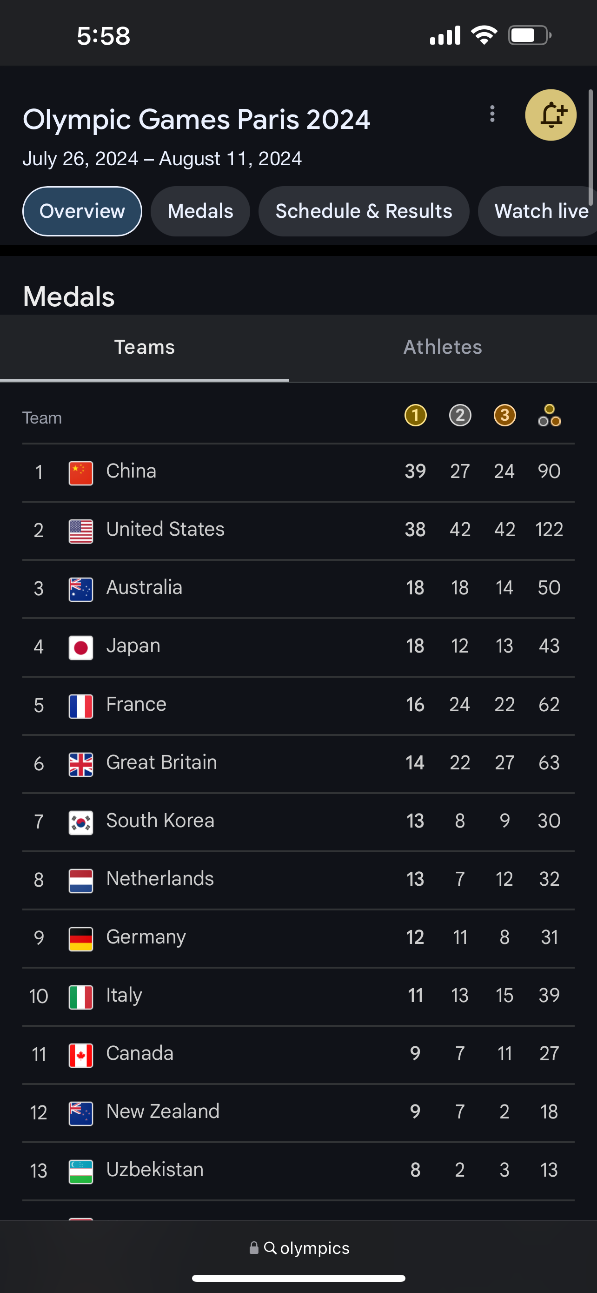
Task: Select the Overview chip
Action: click(82, 211)
